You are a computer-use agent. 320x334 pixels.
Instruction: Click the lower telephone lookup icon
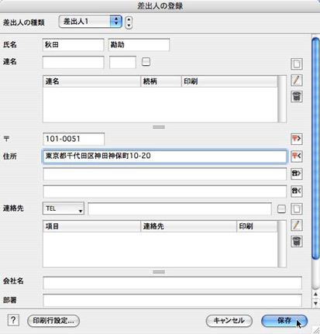click(x=297, y=191)
